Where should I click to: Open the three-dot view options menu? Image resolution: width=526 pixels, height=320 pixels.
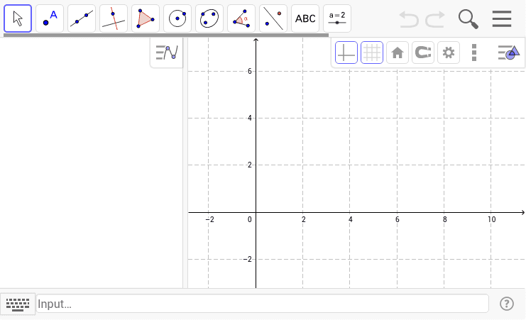474,53
